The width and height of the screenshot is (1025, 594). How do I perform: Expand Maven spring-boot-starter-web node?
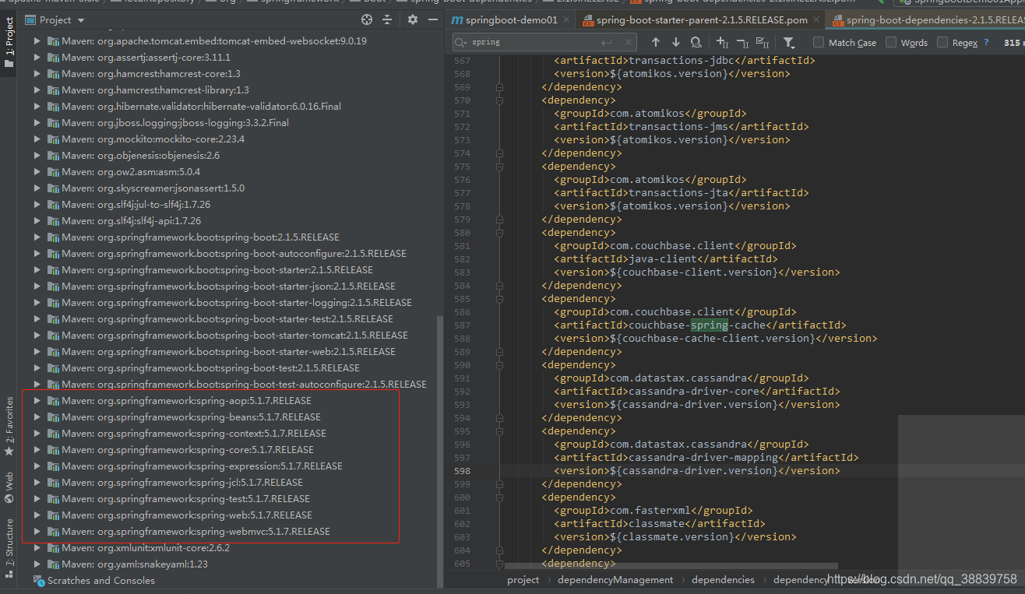click(37, 352)
